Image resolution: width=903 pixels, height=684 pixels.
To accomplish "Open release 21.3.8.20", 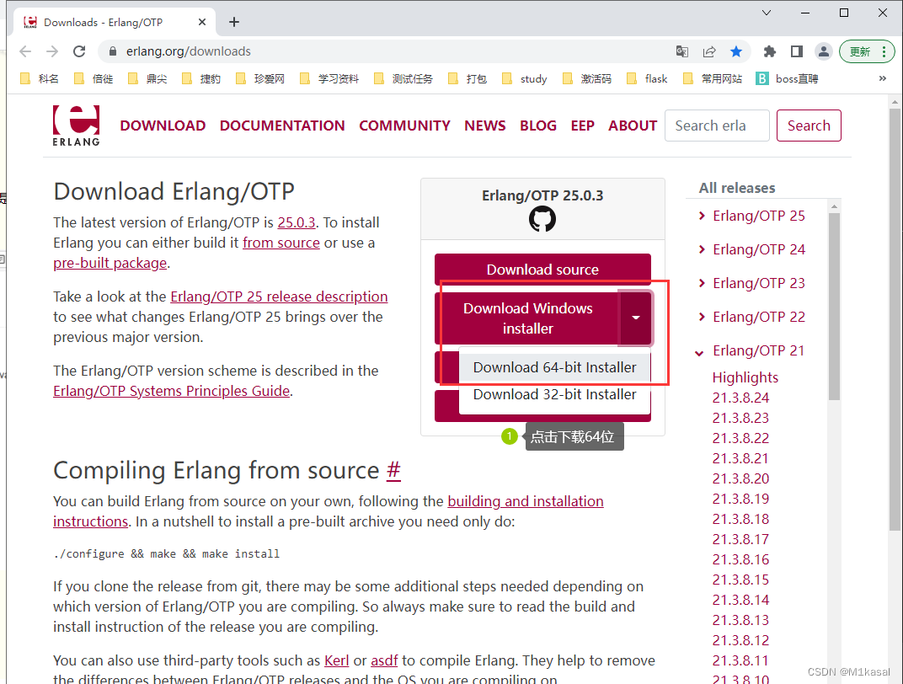I will point(740,478).
